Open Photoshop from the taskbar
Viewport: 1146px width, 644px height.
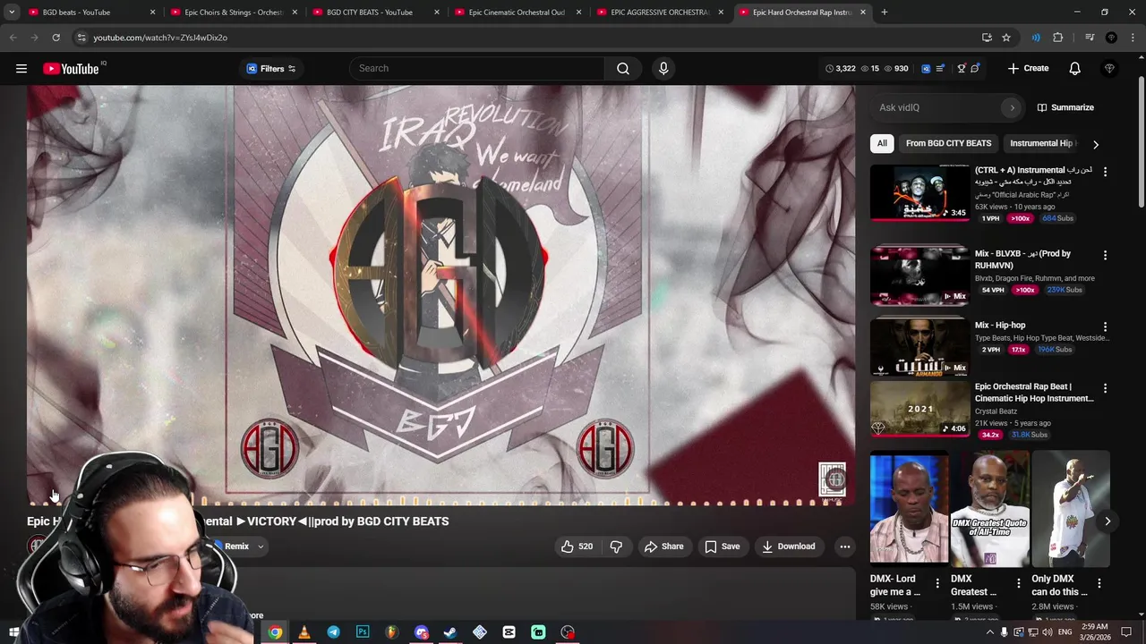click(x=363, y=632)
